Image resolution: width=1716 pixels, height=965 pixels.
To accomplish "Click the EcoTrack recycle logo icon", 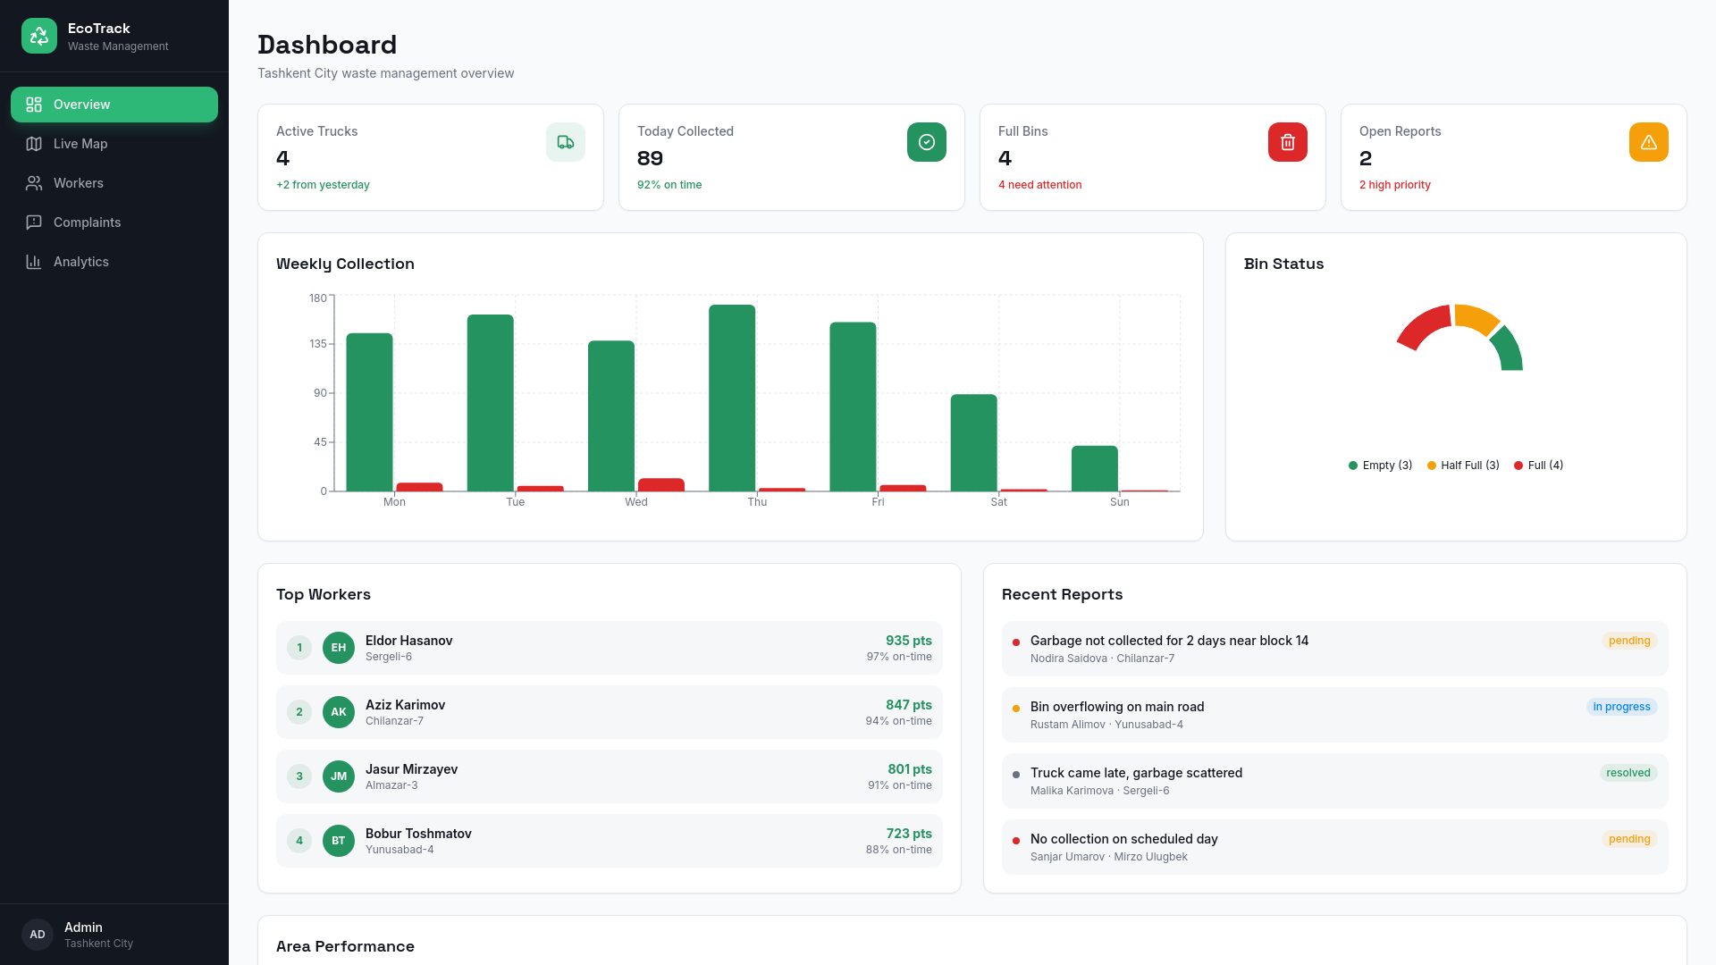I will coord(39,36).
